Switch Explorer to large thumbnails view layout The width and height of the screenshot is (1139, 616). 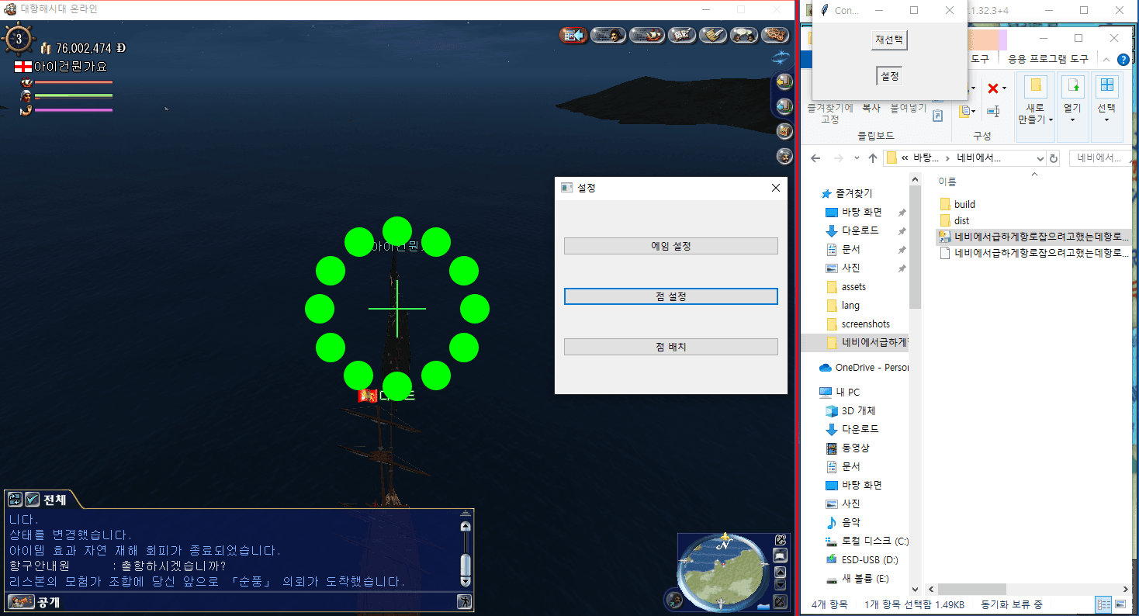tap(1120, 604)
